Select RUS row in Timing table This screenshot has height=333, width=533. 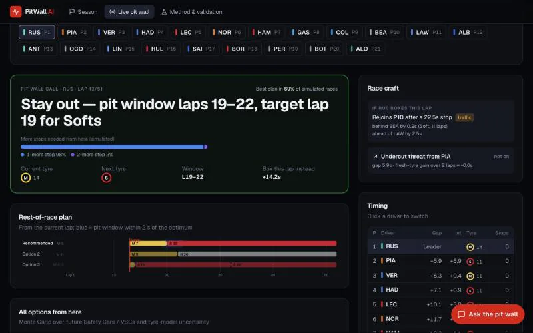click(x=441, y=246)
